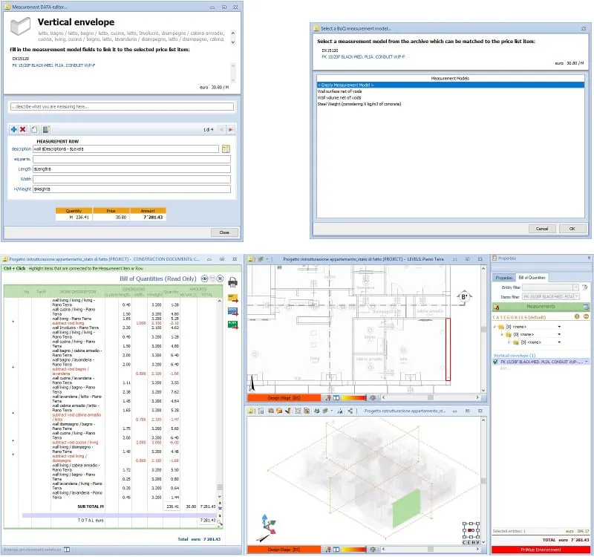Click the Design Stage color gradient bar in plan view
The width and height of the screenshot is (594, 557).
pyautogui.click(x=353, y=398)
